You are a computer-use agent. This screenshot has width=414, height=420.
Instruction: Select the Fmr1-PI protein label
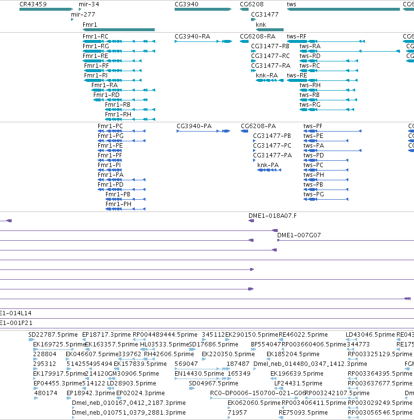(109, 165)
